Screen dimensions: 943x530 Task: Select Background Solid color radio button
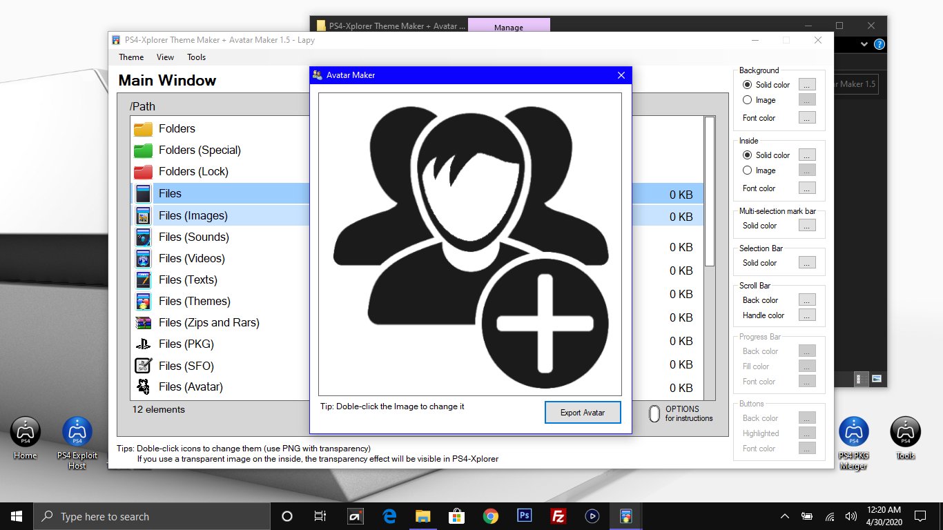[x=747, y=85]
